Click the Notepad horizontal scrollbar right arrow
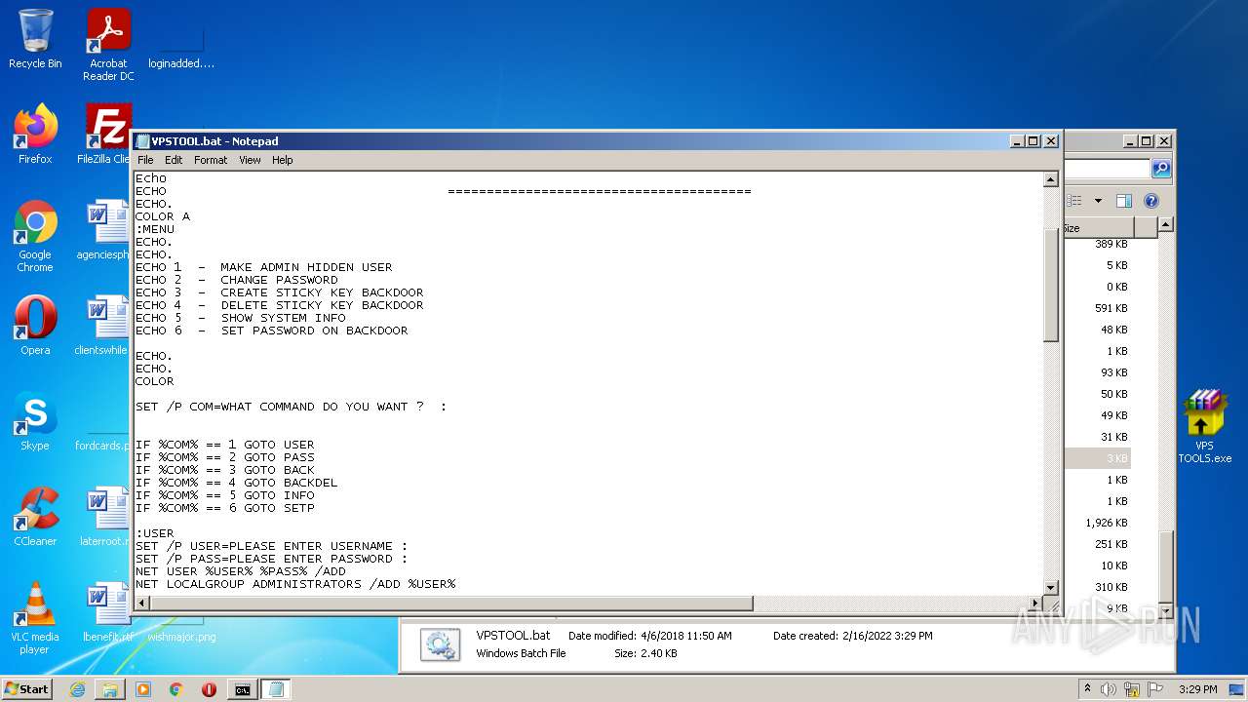The width and height of the screenshot is (1248, 702). pyautogui.click(x=1035, y=604)
